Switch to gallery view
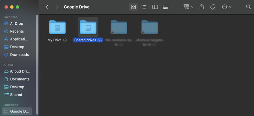 (x=165, y=7)
